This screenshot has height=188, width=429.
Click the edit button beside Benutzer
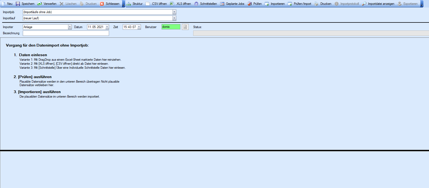[x=185, y=27]
